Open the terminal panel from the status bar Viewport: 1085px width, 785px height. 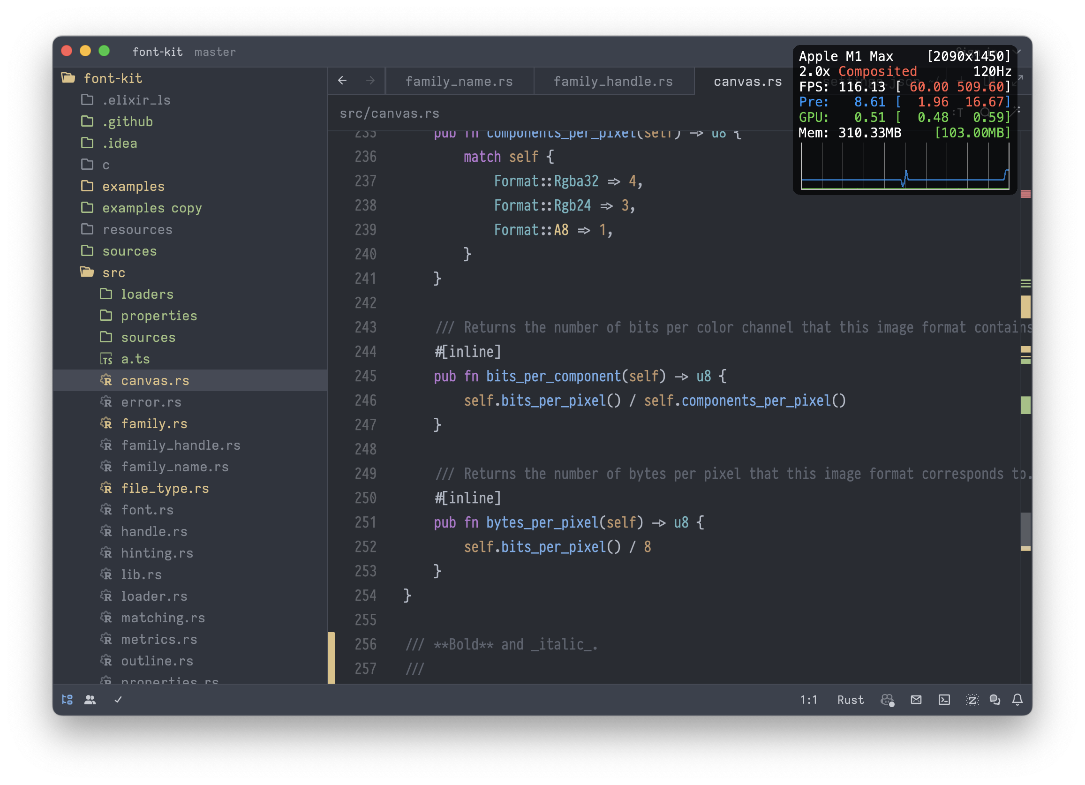tap(945, 700)
